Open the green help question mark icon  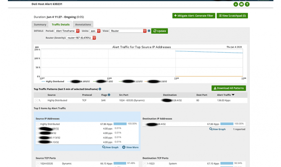tap(247, 4)
